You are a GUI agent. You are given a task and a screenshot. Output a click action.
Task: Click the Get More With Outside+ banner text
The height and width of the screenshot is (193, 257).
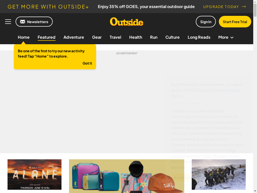point(48,7)
